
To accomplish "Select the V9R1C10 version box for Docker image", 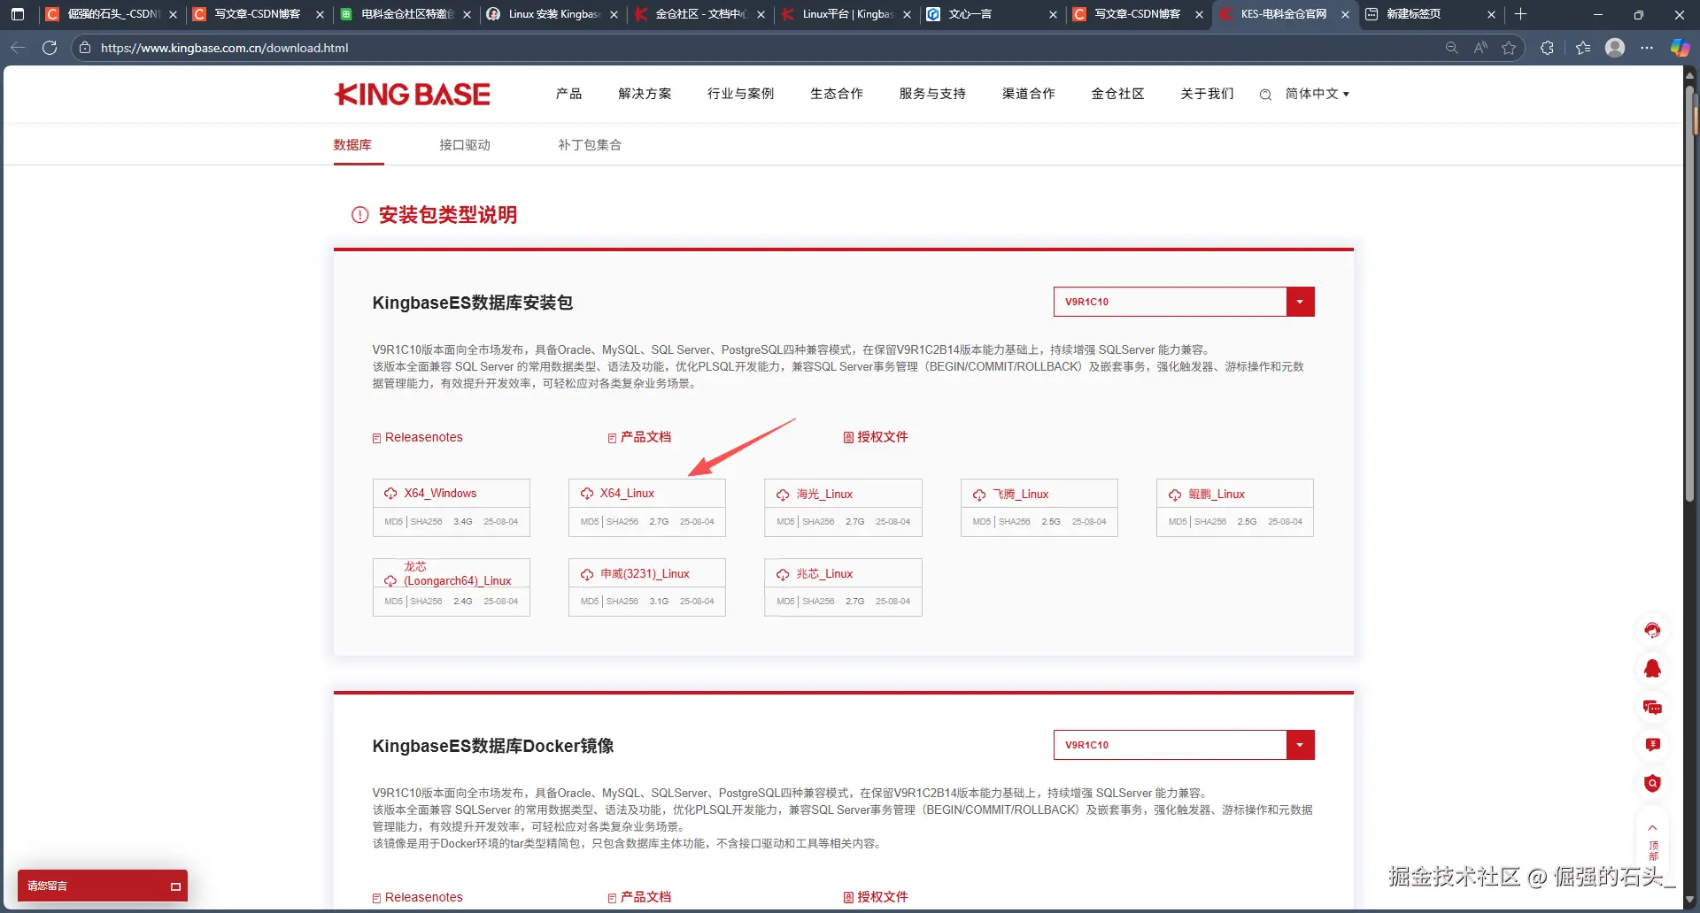I will click(x=1170, y=745).
